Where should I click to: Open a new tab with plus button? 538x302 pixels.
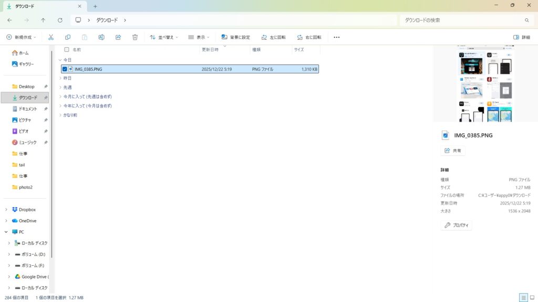coord(95,6)
